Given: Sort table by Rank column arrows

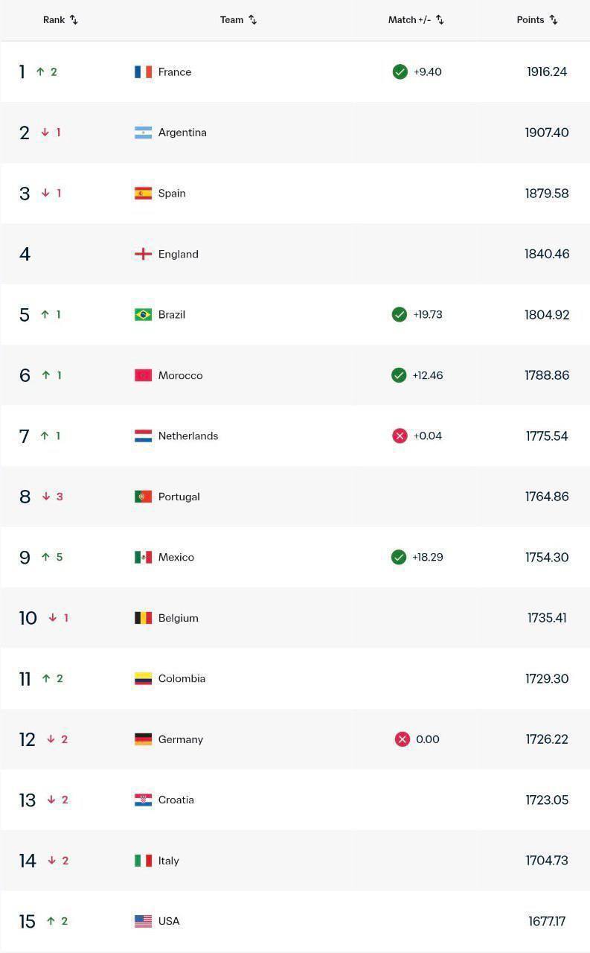Looking at the screenshot, I should [x=74, y=20].
